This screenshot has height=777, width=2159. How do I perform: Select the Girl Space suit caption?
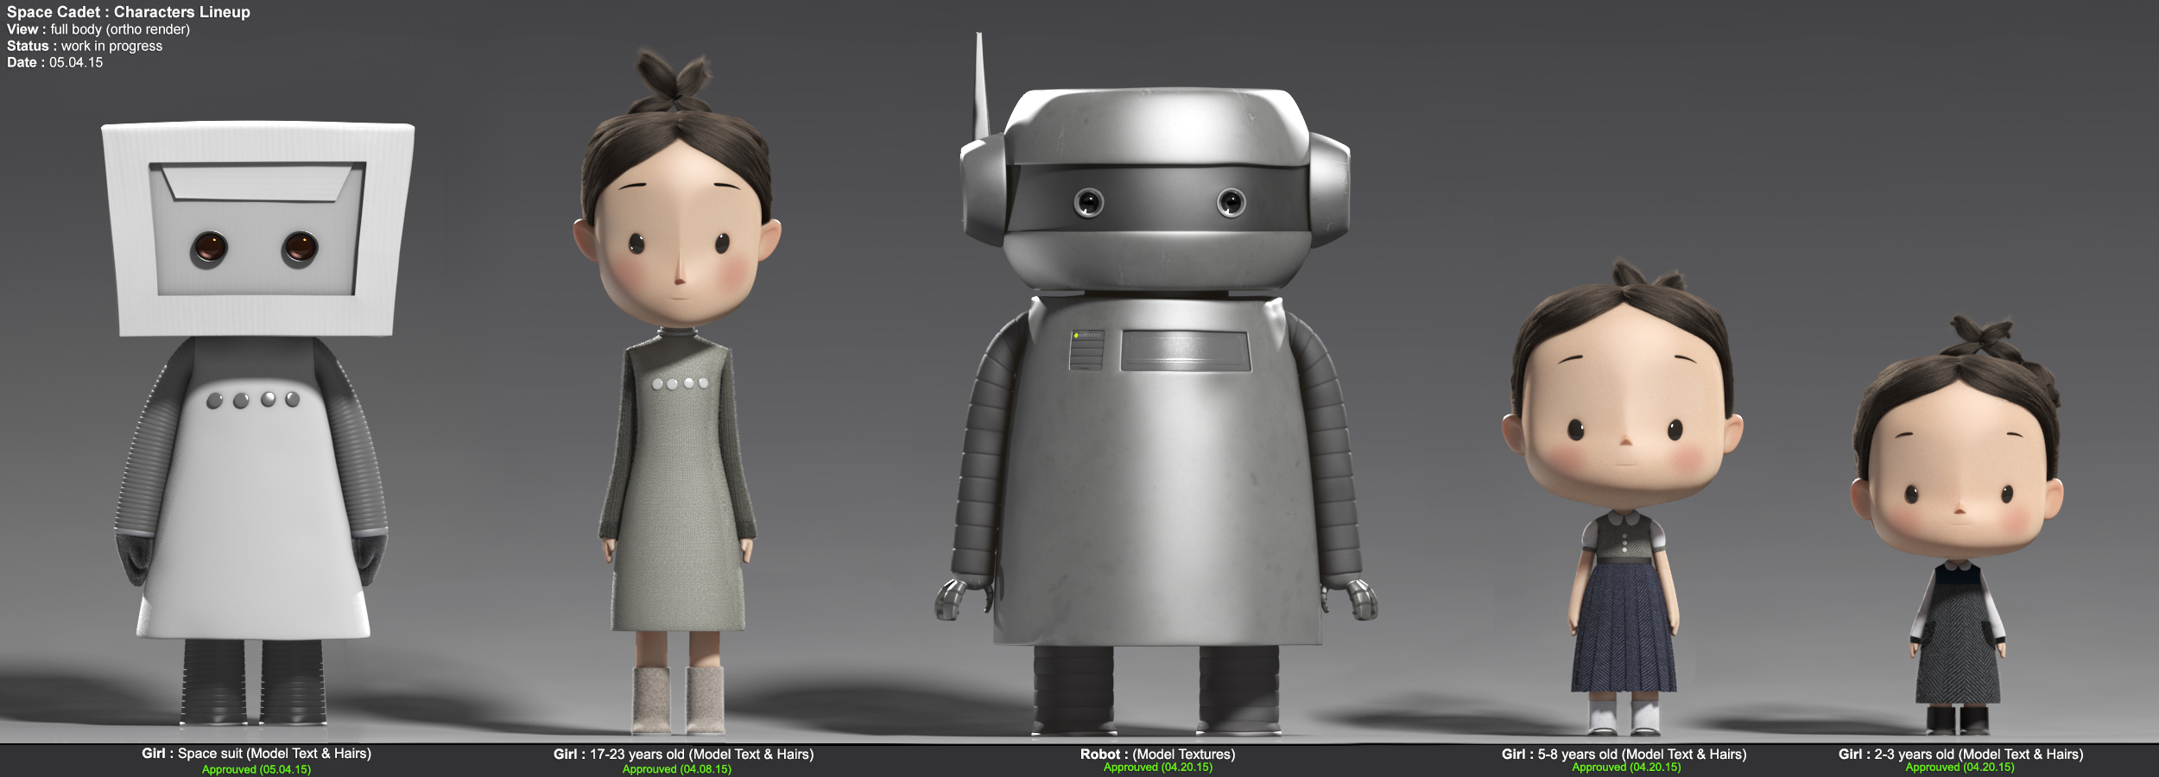pyautogui.click(x=256, y=754)
